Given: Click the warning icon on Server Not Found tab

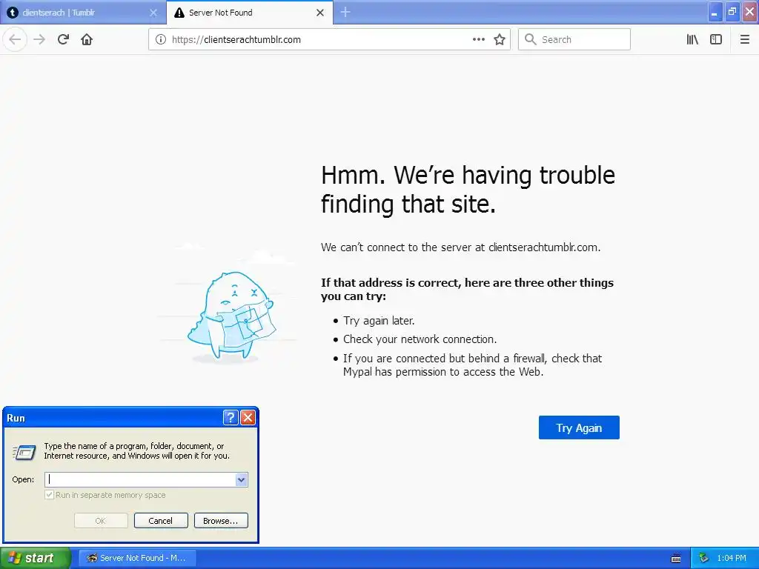Looking at the screenshot, I should 179,13.
